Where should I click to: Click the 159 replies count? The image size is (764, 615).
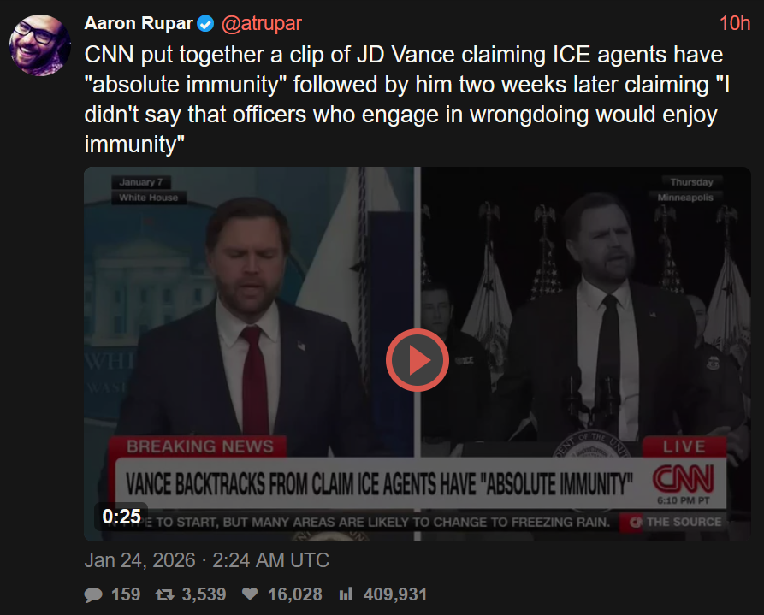(126, 594)
